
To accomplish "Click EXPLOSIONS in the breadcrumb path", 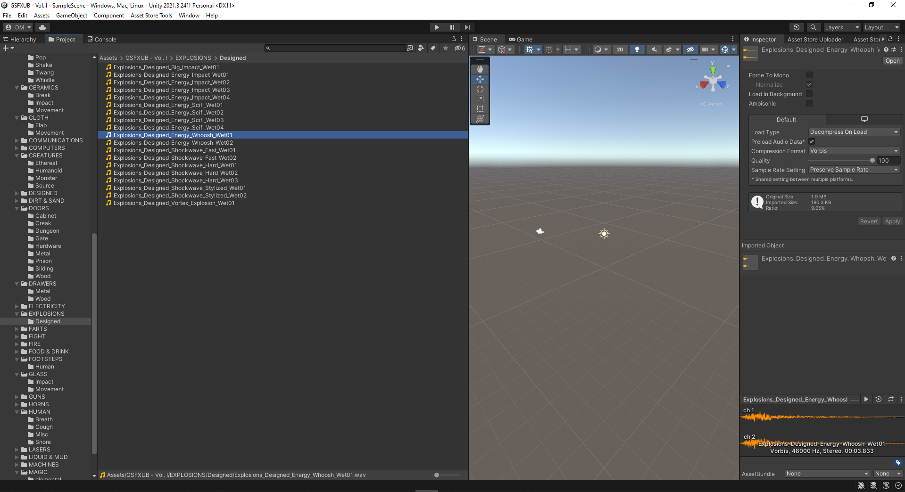I will 193,58.
